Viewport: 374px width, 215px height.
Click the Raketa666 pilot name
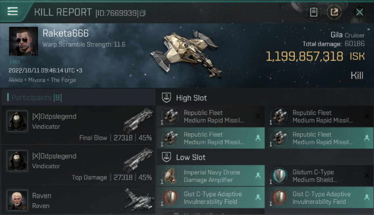(66, 33)
